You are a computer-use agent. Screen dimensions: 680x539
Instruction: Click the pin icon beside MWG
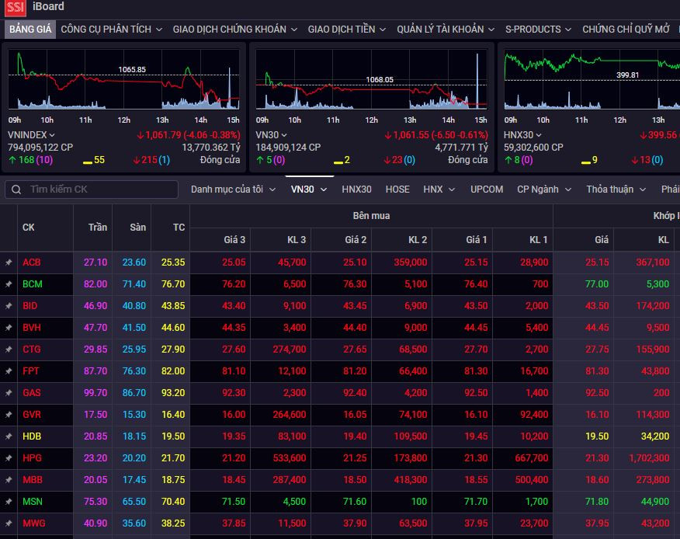(9, 523)
